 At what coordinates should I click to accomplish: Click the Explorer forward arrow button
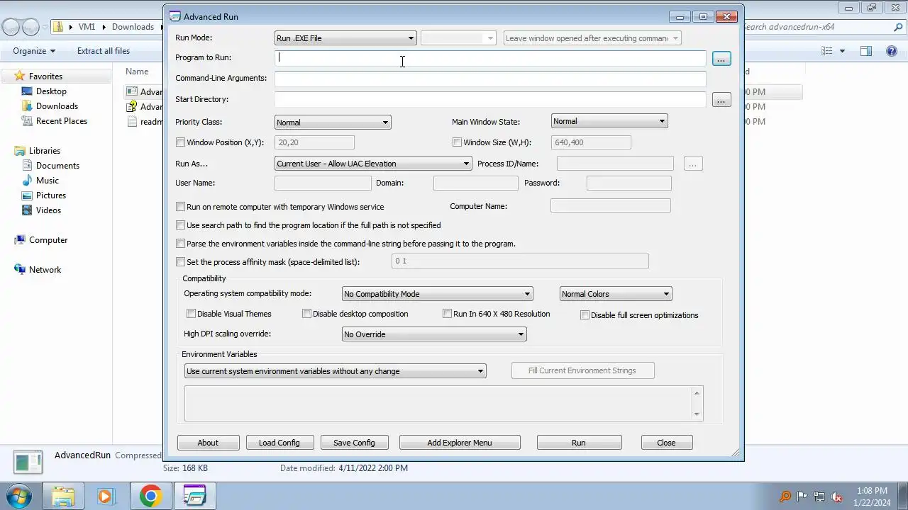(x=31, y=27)
